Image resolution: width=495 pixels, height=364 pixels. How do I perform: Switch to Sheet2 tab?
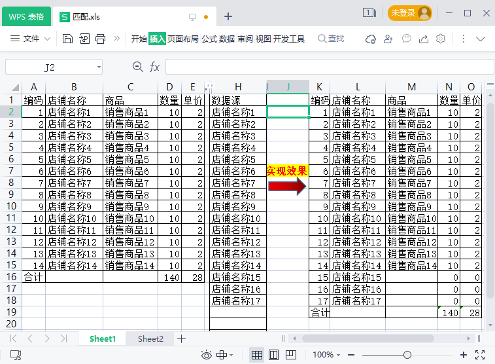click(x=150, y=338)
